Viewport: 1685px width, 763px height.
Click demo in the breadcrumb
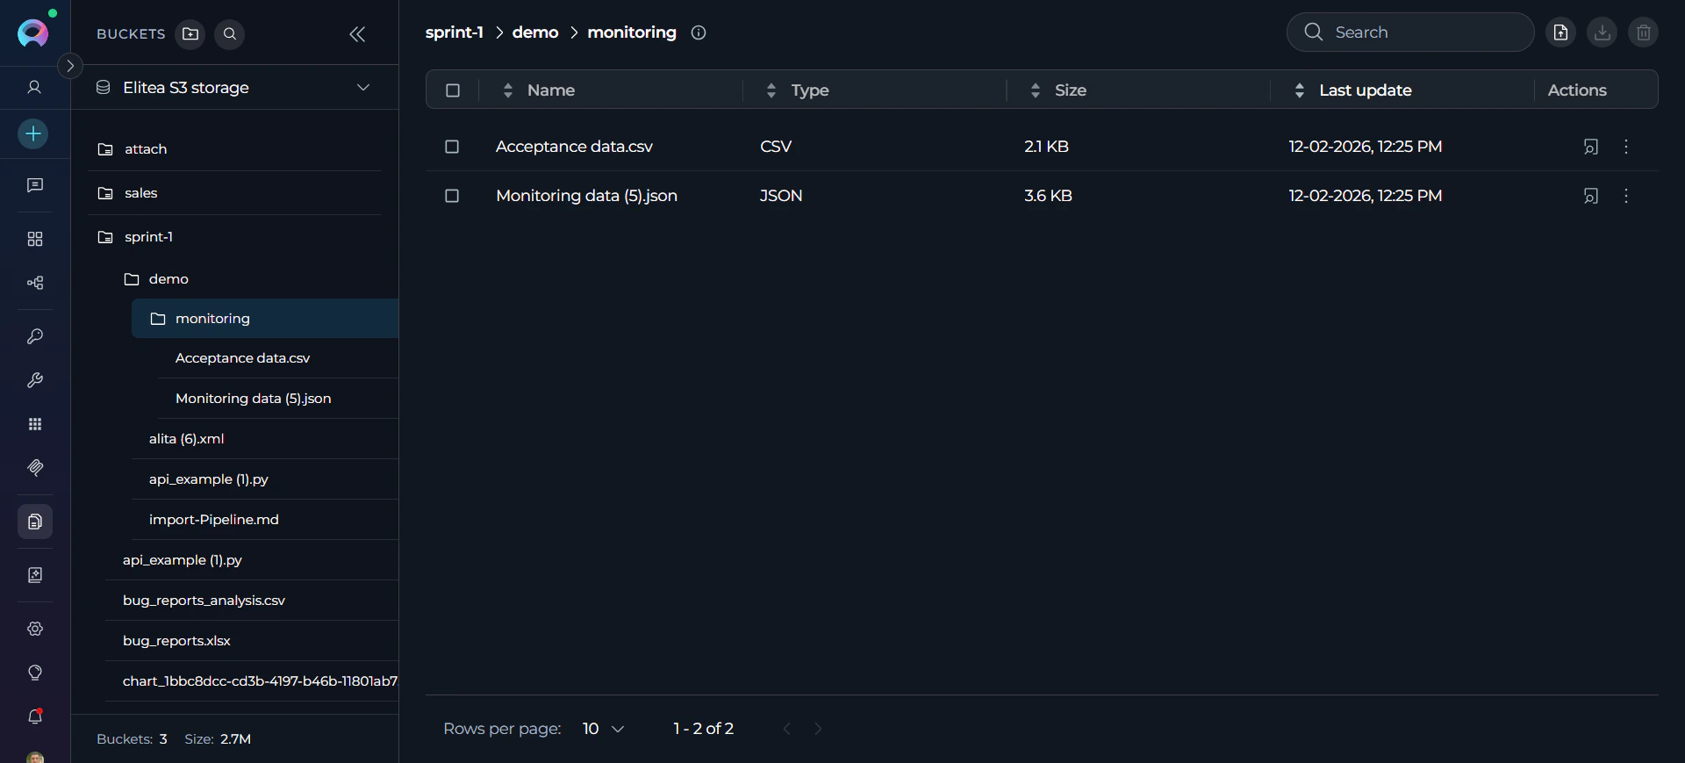(535, 32)
